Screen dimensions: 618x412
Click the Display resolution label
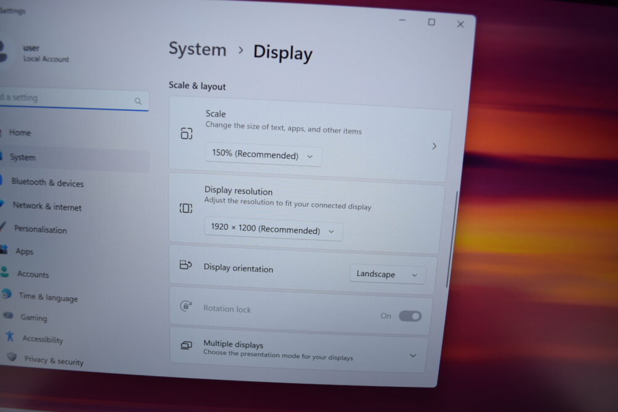(x=239, y=191)
